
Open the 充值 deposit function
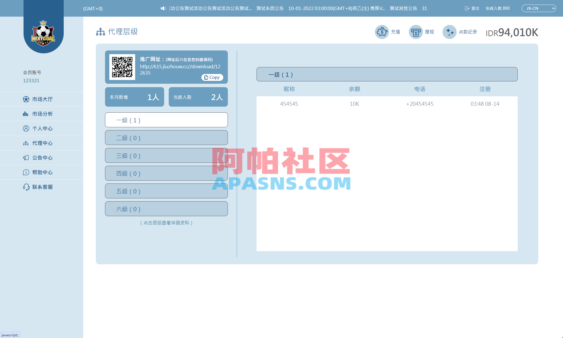pyautogui.click(x=389, y=32)
